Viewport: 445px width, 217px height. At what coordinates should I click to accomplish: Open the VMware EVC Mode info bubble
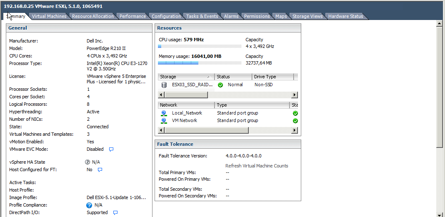(111, 149)
